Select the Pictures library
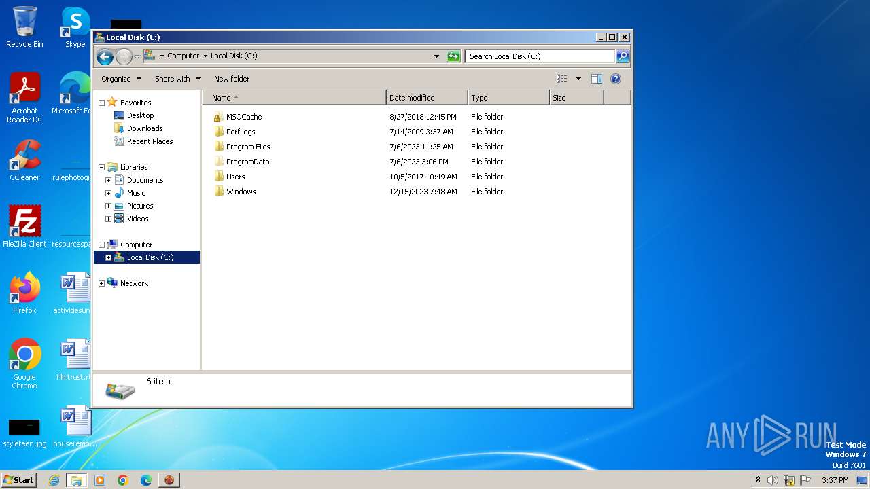Viewport: 870px width, 489px height. [140, 206]
